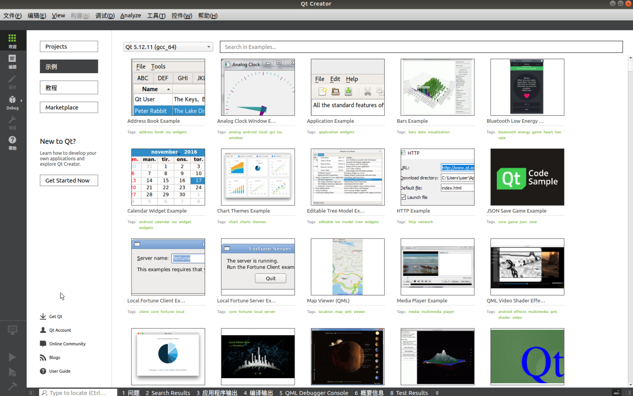Image resolution: width=633 pixels, height=396 pixels.
Task: Open User Guide via question mark icon
Action: (x=43, y=371)
